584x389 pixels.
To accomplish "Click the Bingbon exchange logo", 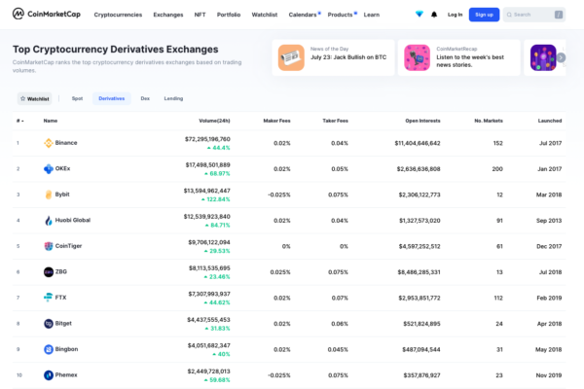I will click(x=49, y=349).
